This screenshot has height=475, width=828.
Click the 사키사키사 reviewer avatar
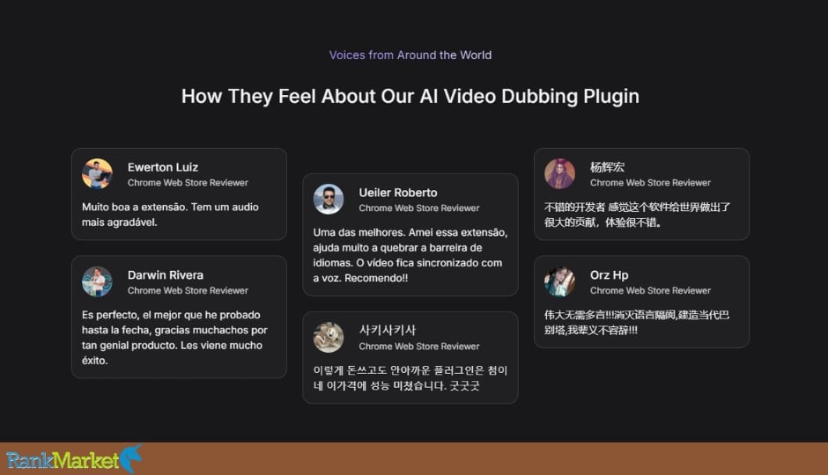point(329,338)
